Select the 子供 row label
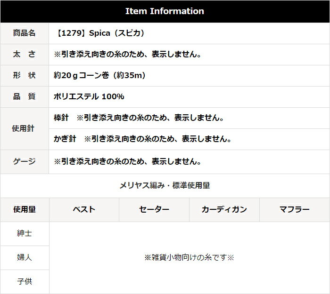Image resolution: width=330 pixels, height=294 pixels. pos(25,282)
